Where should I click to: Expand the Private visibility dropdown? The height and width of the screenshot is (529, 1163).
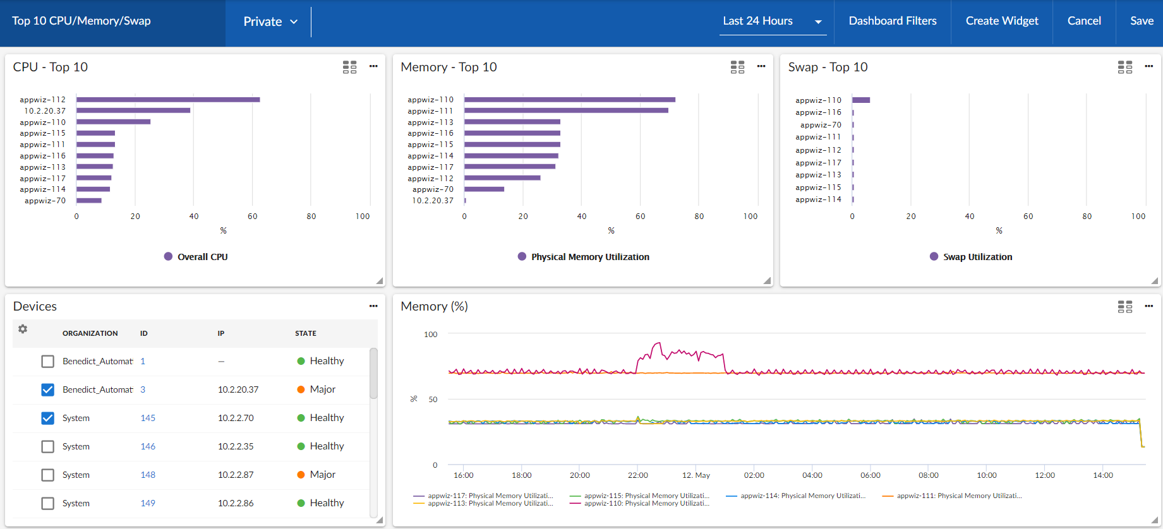(270, 21)
